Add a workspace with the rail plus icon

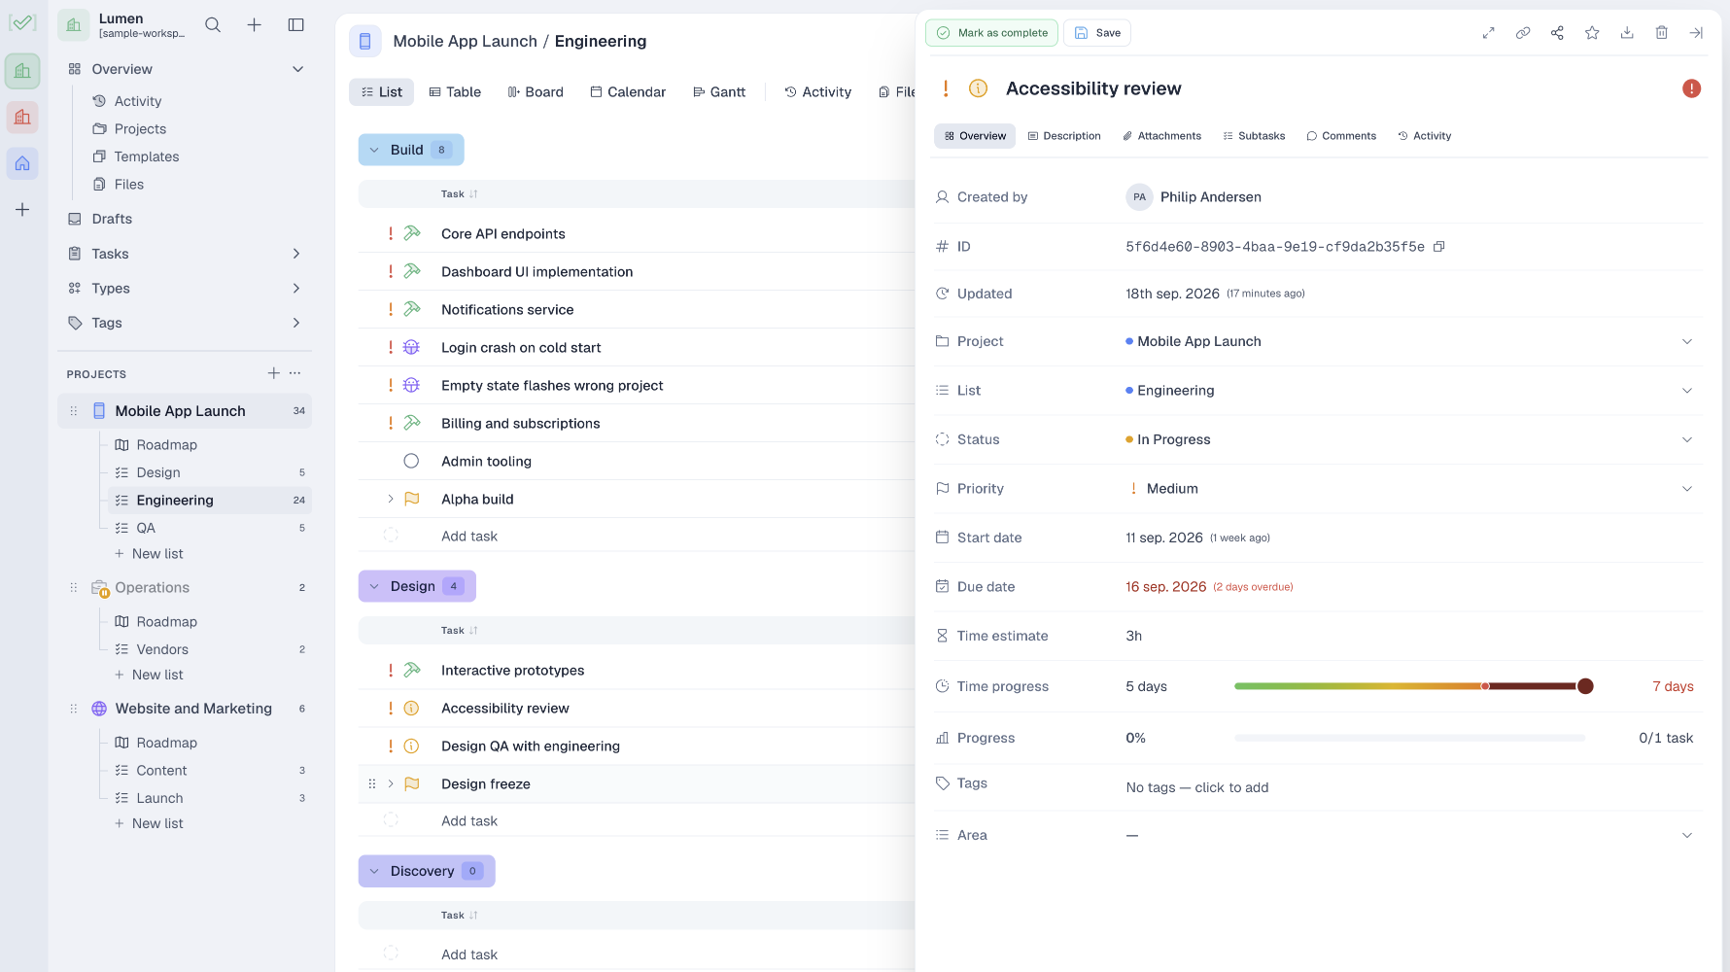point(22,210)
